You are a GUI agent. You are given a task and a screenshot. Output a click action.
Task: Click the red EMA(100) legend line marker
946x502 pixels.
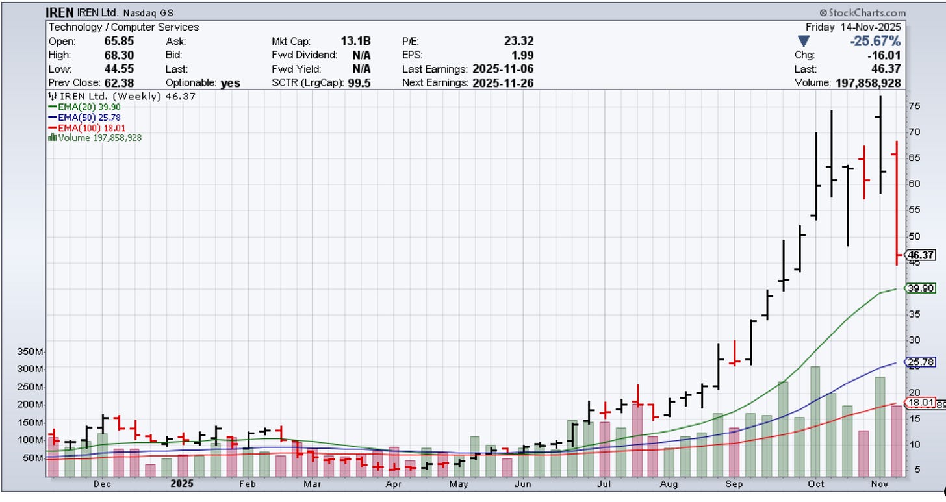[x=52, y=128]
